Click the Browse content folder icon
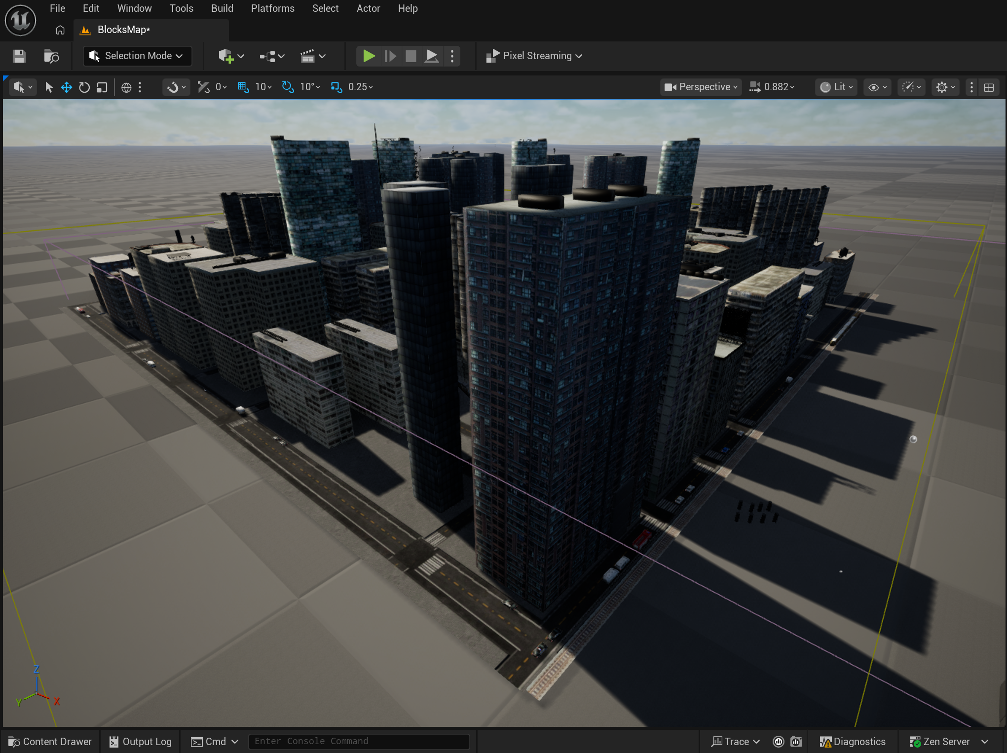This screenshot has height=753, width=1007. pyautogui.click(x=51, y=56)
